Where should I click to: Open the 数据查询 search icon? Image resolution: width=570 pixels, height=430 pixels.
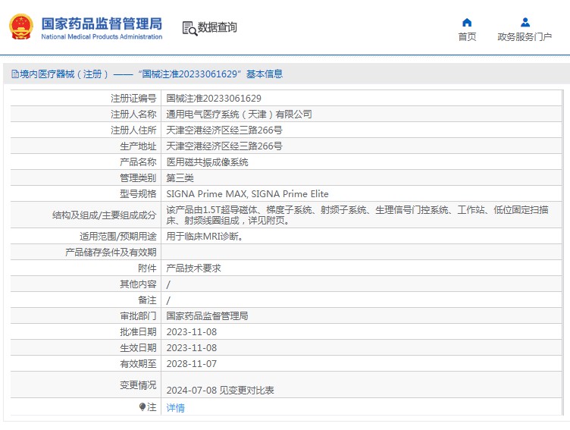tap(189, 28)
